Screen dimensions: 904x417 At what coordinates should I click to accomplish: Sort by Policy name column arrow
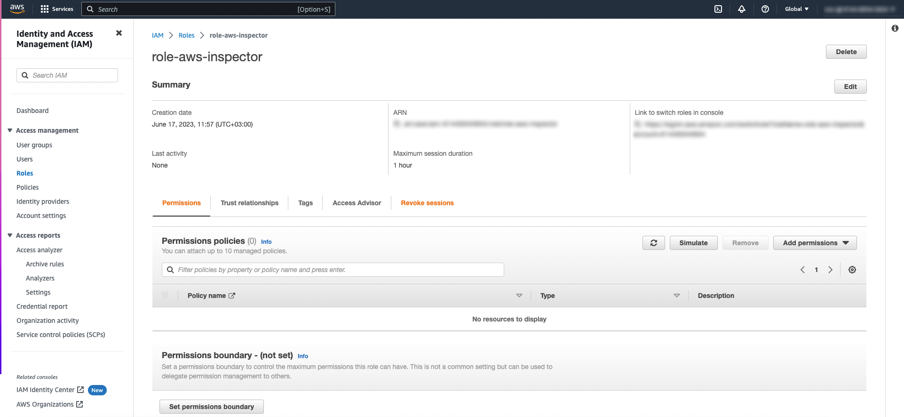pyautogui.click(x=519, y=296)
